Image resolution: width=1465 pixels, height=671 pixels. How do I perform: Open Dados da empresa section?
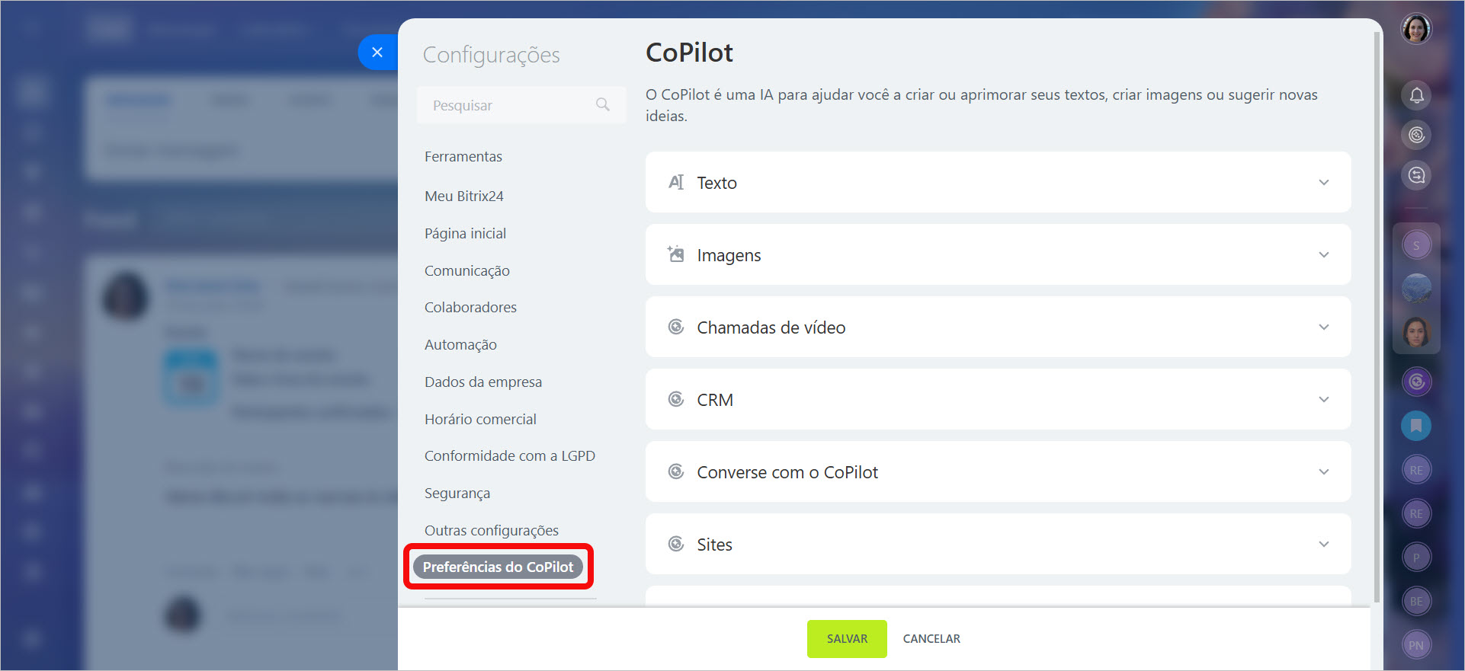[483, 382]
